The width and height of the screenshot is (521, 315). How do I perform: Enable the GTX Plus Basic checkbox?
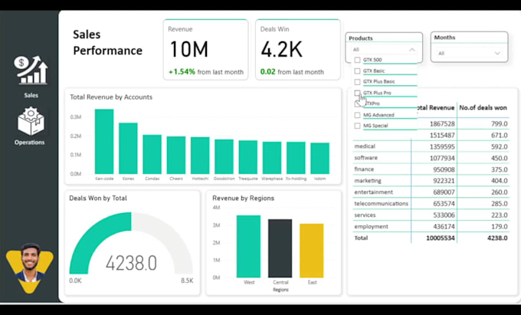pos(357,82)
